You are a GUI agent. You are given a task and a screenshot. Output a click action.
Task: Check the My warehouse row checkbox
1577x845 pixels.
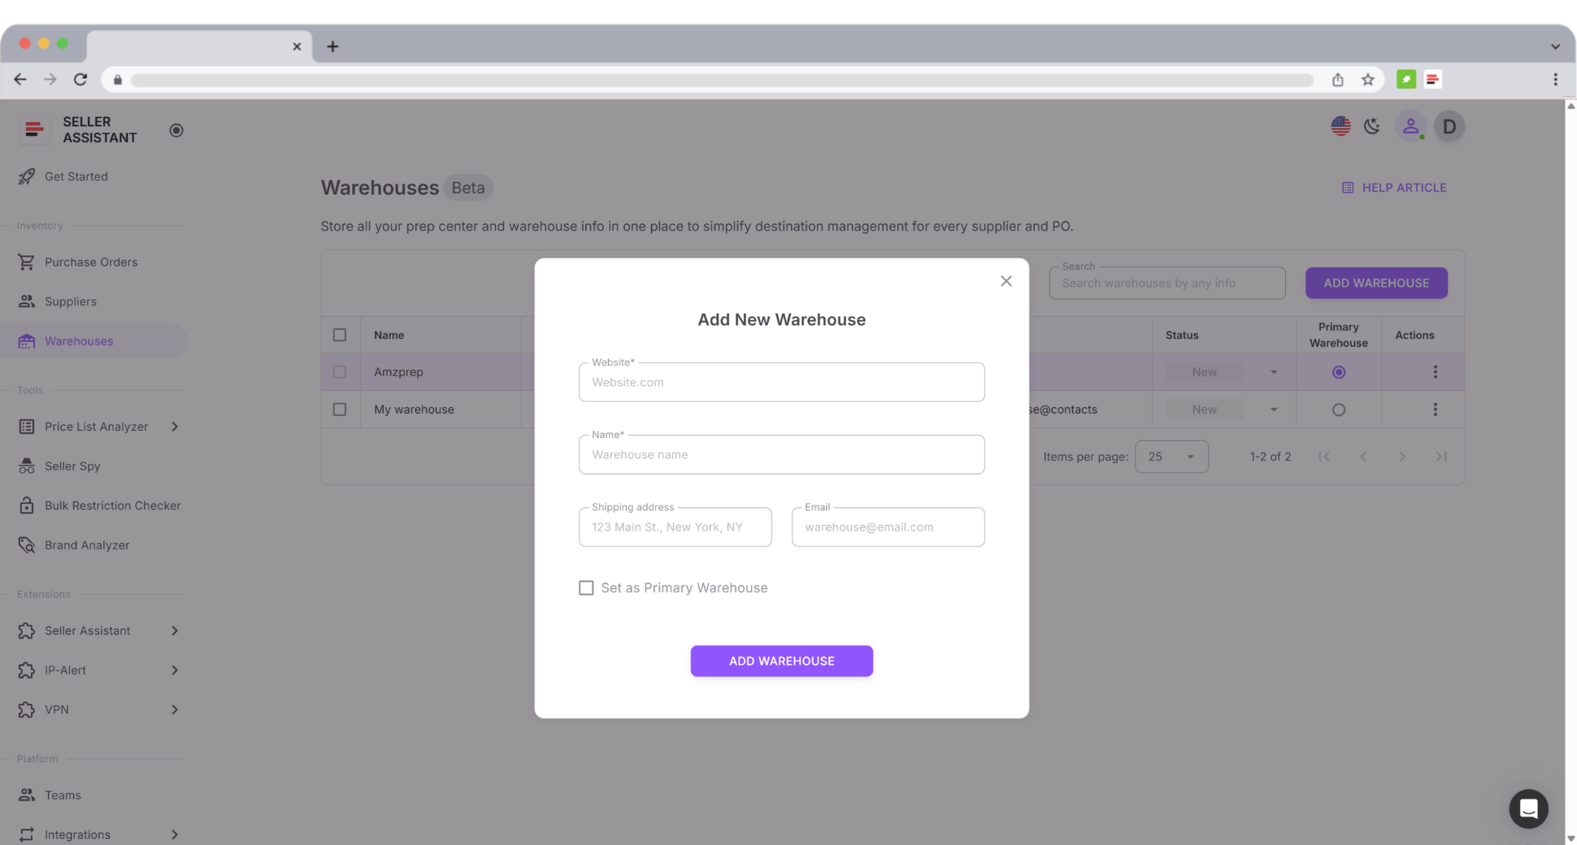(340, 409)
